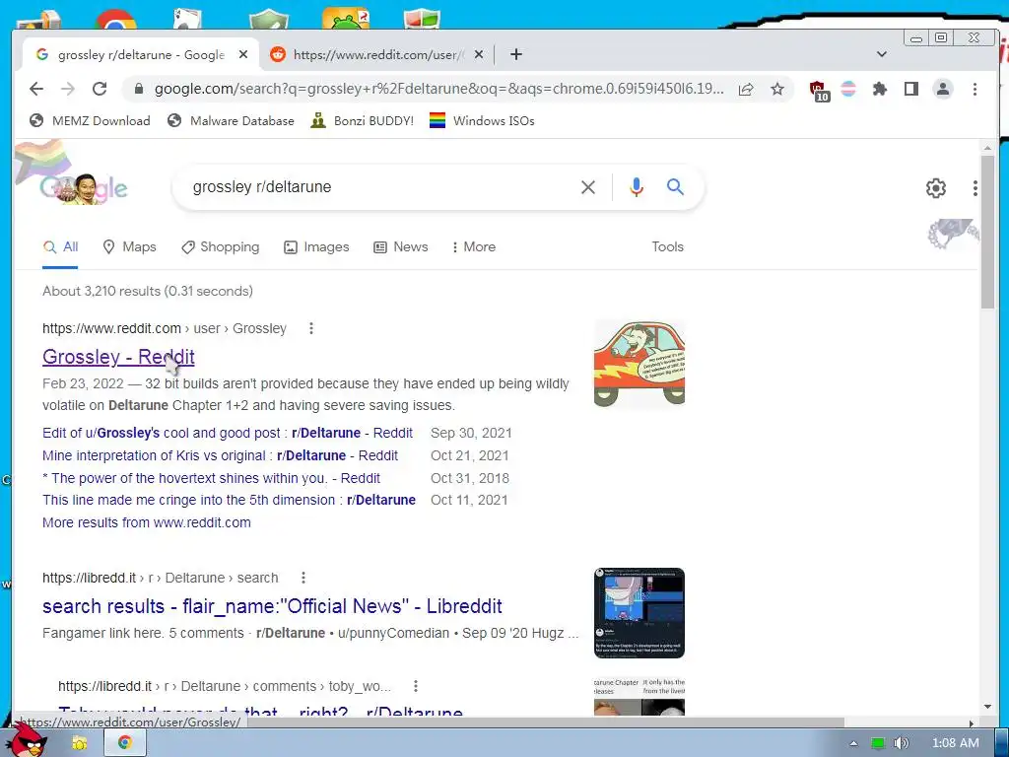Switch to News results
This screenshot has width=1009, height=757.
(401, 247)
